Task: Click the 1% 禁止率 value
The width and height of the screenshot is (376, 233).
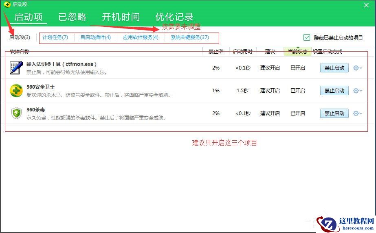Action: tap(216, 91)
